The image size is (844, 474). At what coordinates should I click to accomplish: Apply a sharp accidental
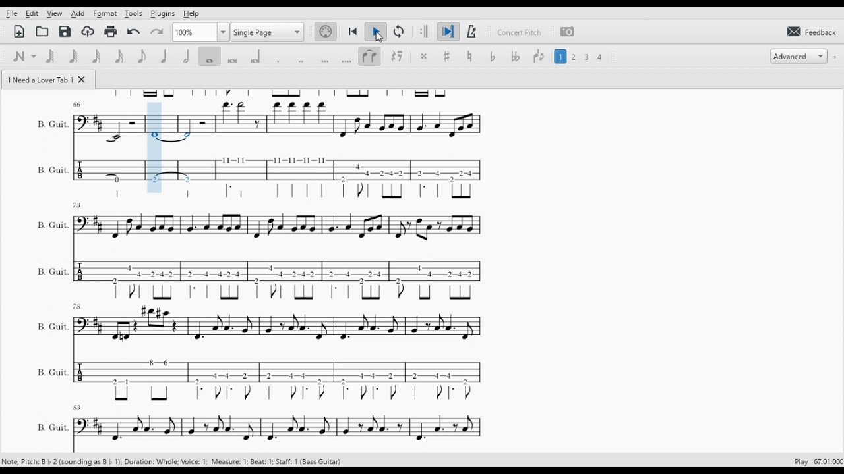pos(447,57)
